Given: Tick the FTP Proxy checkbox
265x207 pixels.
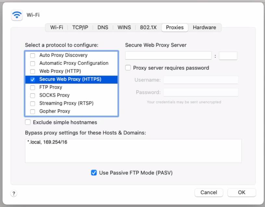Looking at the screenshot, I should [x=32, y=88].
